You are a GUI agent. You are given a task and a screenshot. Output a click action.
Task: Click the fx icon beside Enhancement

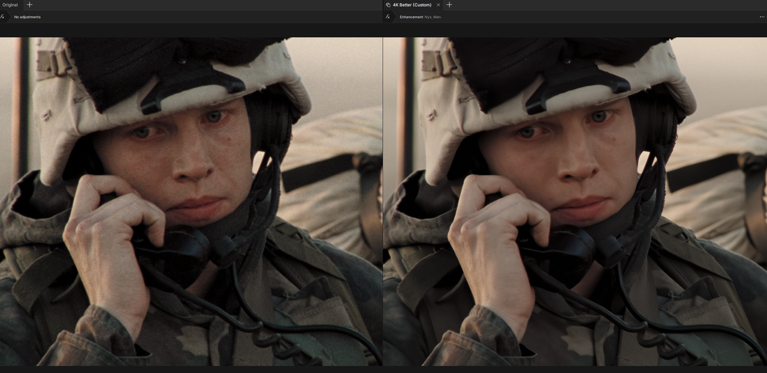tap(388, 17)
